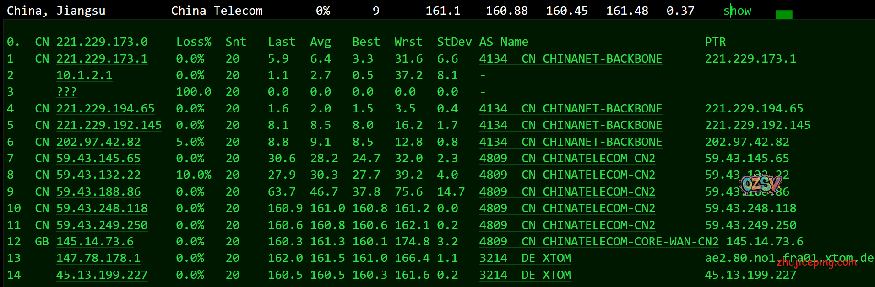Click the zhujiceping.com watermark text
Screen dimensions: 875x287
click(x=817, y=262)
